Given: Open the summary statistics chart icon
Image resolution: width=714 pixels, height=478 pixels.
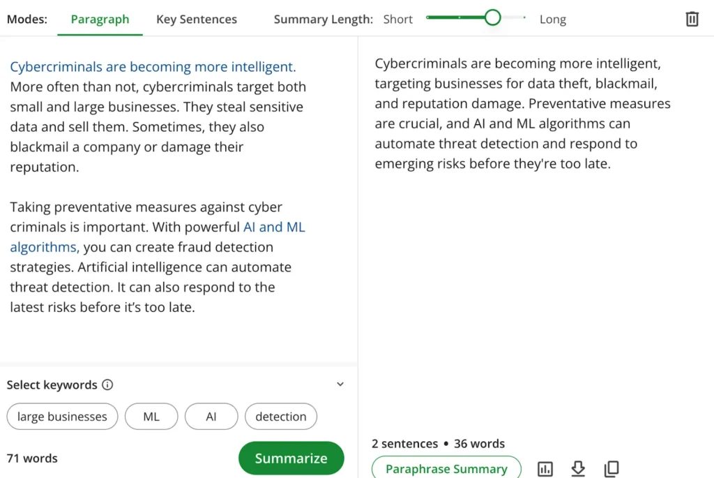Looking at the screenshot, I should pyautogui.click(x=545, y=468).
